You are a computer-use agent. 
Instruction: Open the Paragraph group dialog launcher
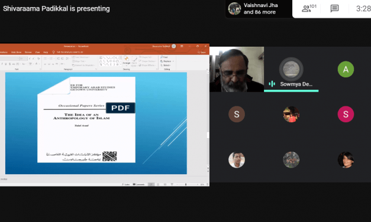pos(96,69)
